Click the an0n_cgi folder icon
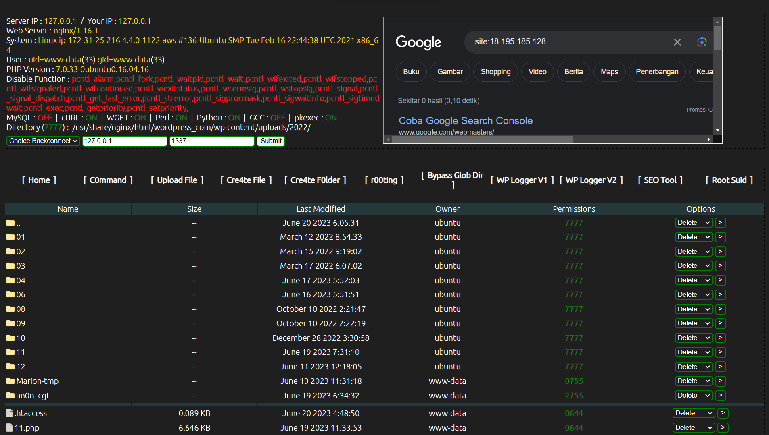This screenshot has height=435, width=769. tap(10, 396)
